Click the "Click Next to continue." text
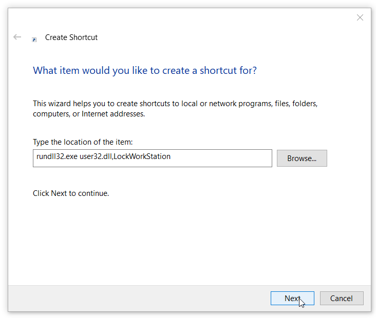The height and width of the screenshot is (318, 376). [71, 193]
